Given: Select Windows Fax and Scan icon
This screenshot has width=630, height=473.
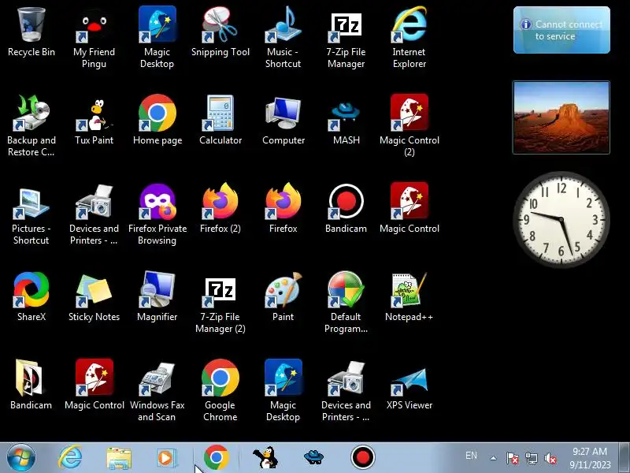Looking at the screenshot, I should point(157,390).
